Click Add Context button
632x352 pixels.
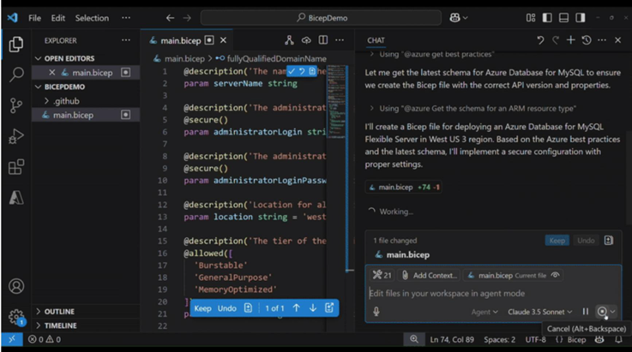pos(430,276)
